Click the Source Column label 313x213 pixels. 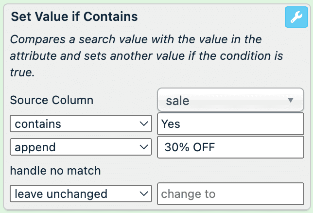click(x=52, y=100)
